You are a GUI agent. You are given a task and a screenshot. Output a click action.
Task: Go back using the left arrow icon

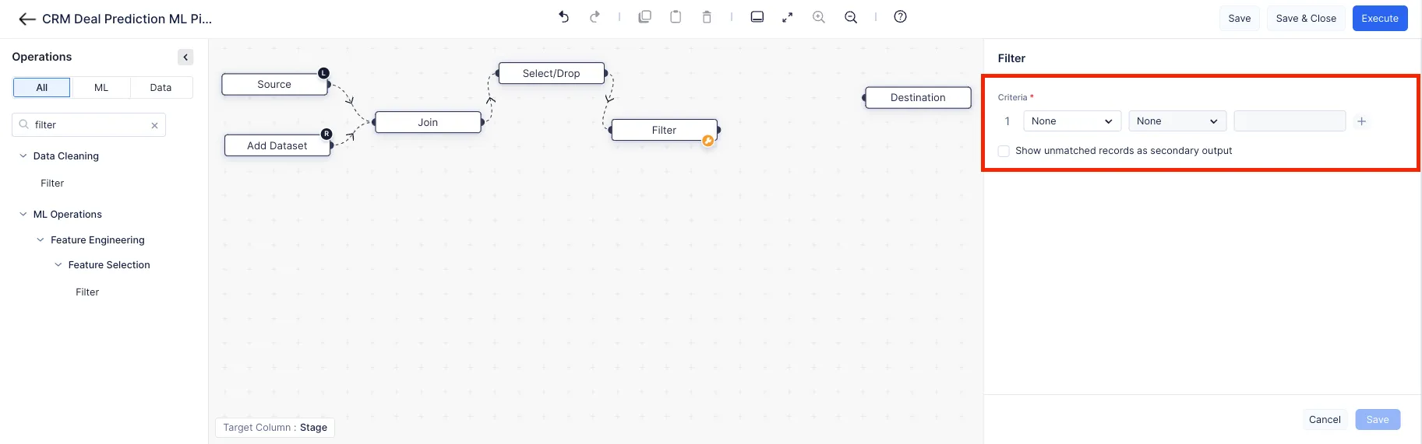click(27, 19)
